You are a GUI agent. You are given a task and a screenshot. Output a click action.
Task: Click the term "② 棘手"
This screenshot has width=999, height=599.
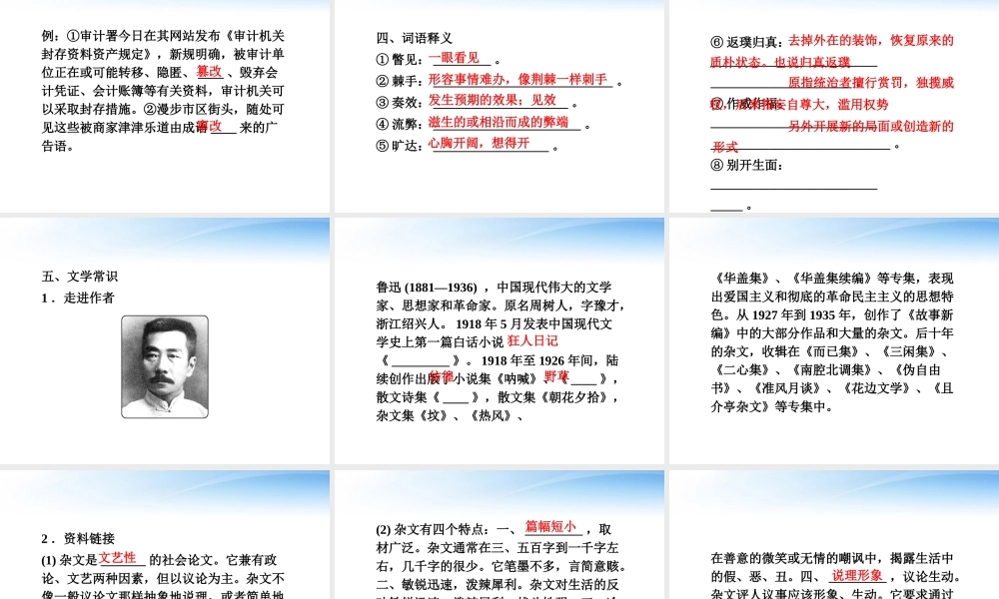pyautogui.click(x=399, y=81)
